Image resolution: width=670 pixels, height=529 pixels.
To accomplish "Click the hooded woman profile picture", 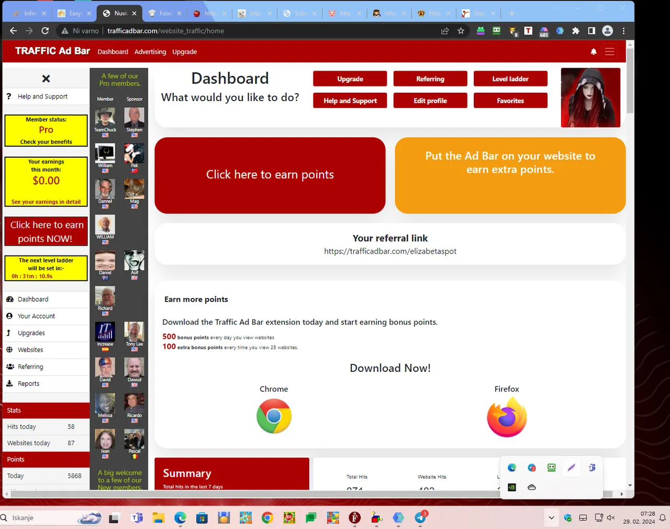I will (590, 97).
